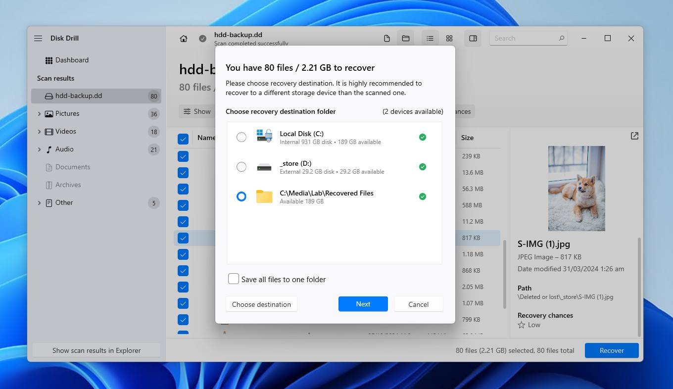Open the hamburger menu next to Disk Drill
This screenshot has width=673, height=389.
point(38,38)
